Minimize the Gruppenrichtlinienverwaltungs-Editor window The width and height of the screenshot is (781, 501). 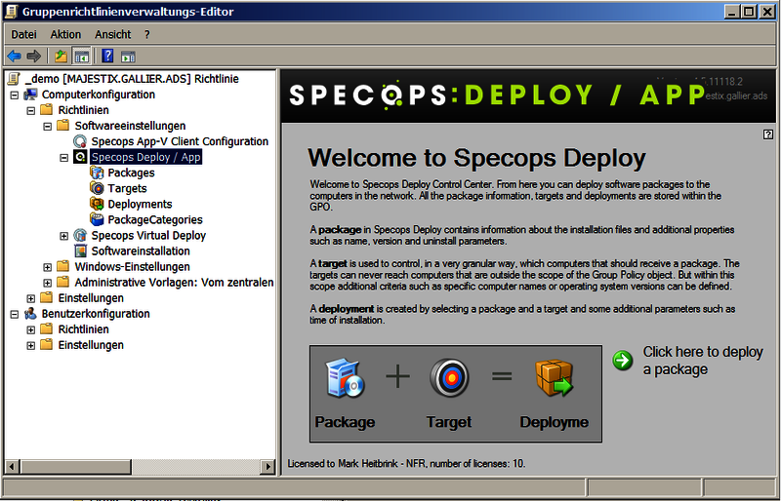pyautogui.click(x=731, y=12)
